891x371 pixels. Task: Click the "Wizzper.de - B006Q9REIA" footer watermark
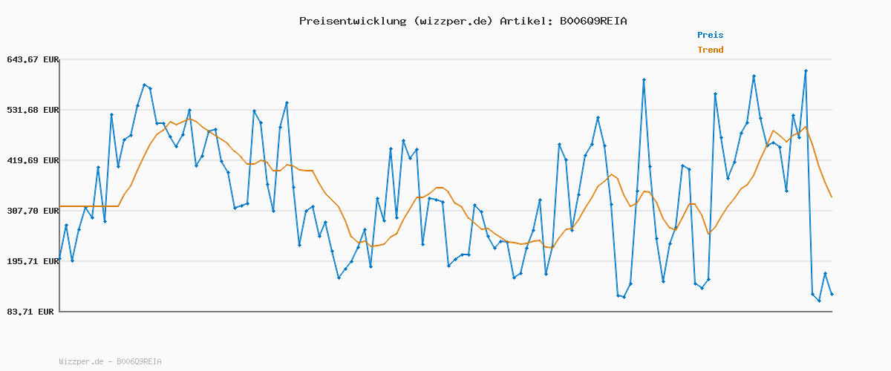point(110,361)
